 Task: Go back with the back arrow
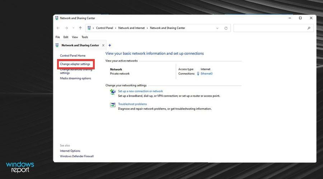(58, 28)
